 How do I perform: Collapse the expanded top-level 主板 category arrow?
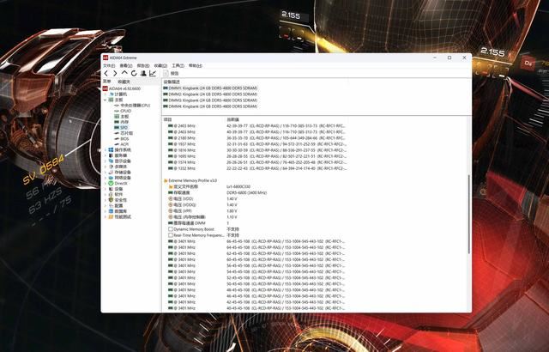pyautogui.click(x=106, y=100)
